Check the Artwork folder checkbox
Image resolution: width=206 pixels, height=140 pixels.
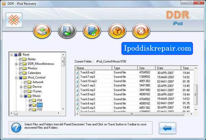click(x=25, y=82)
